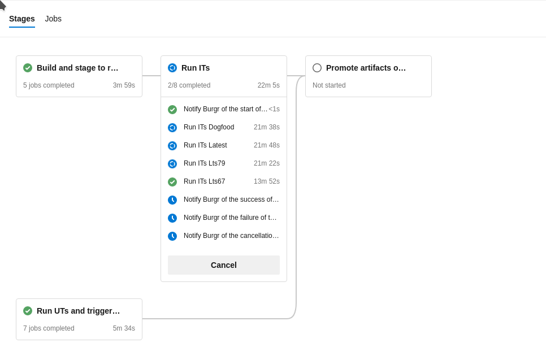The width and height of the screenshot is (546, 347).
Task: Open the Run ITs Dogfood job
Action: click(x=209, y=127)
